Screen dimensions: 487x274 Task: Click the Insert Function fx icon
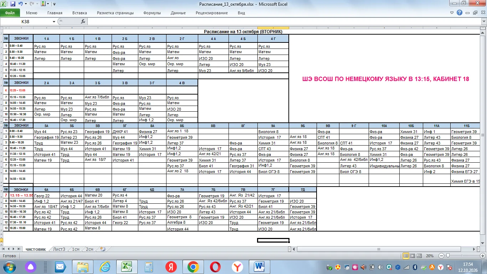point(83,21)
